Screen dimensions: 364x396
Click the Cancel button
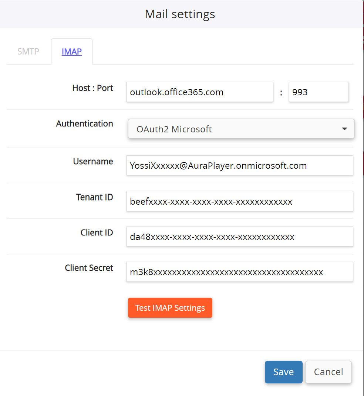[328, 372]
